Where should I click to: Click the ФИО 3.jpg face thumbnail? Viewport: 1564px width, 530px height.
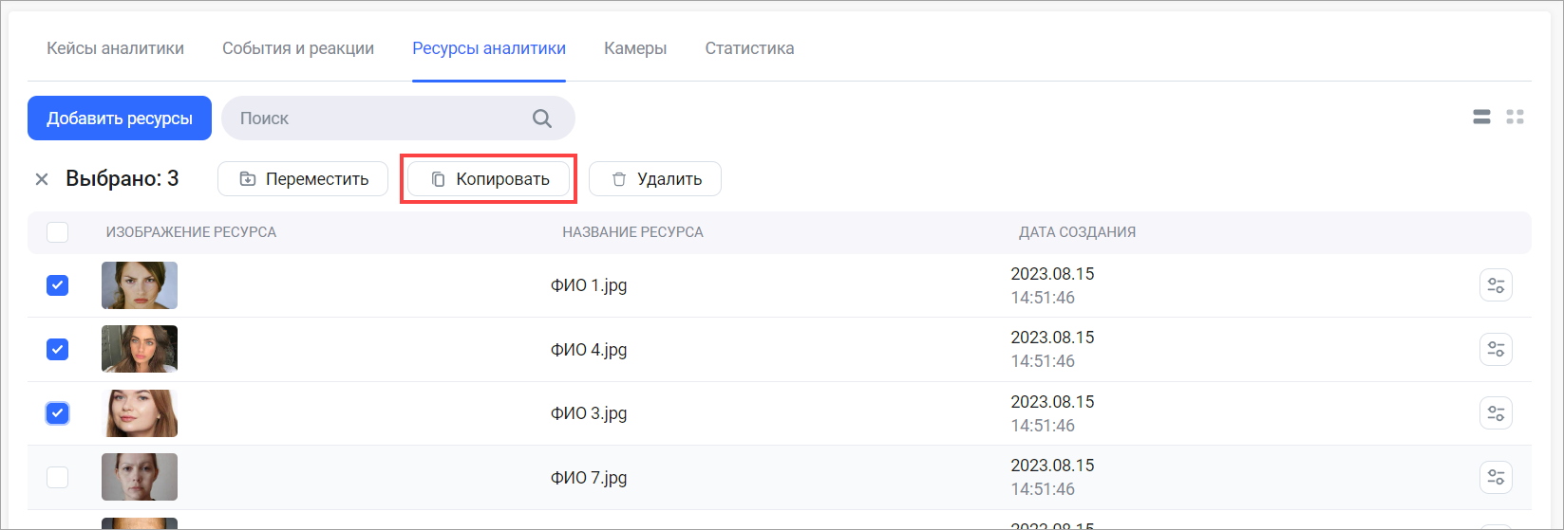click(140, 413)
